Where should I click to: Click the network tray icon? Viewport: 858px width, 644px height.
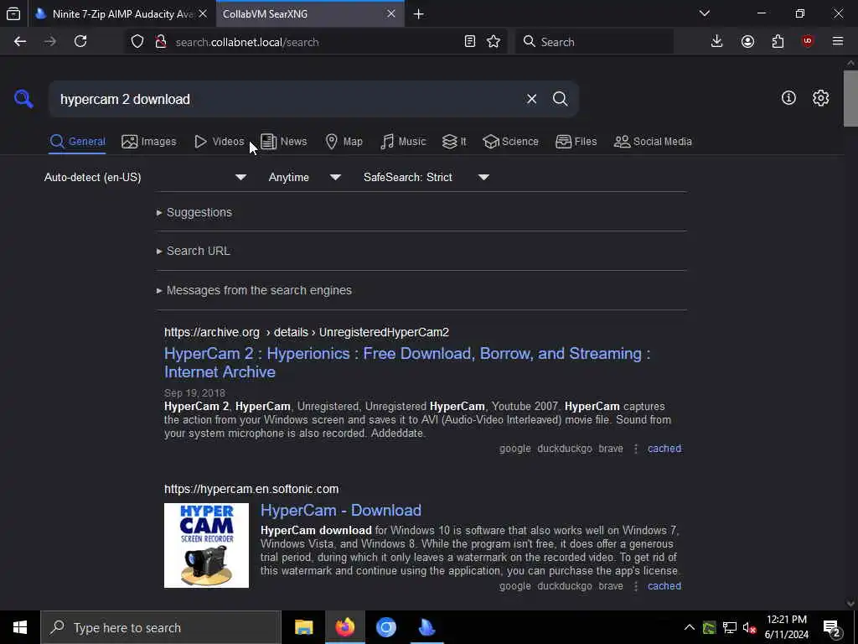(730, 627)
